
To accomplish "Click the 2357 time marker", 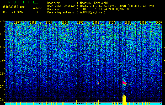I will pos(112,23).
